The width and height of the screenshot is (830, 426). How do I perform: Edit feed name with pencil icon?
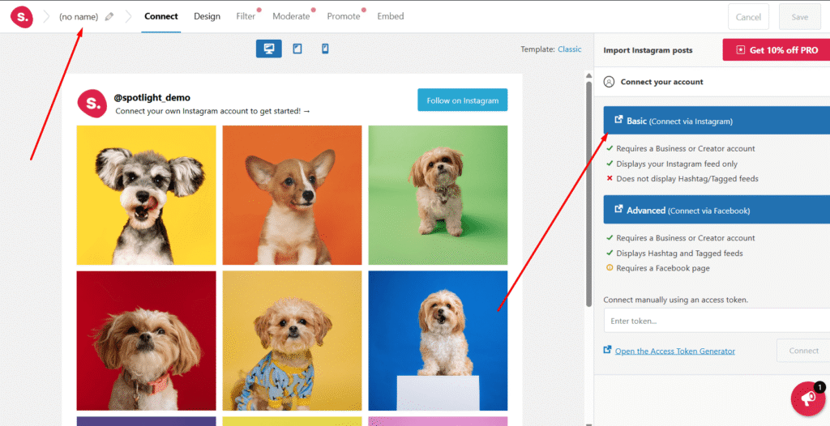109,17
